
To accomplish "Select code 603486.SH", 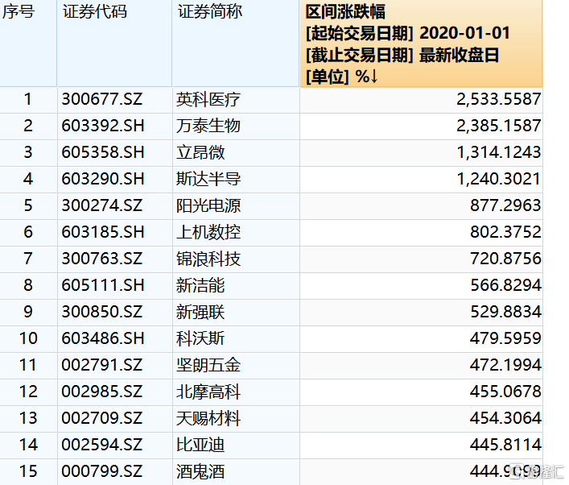I will pos(103,338).
